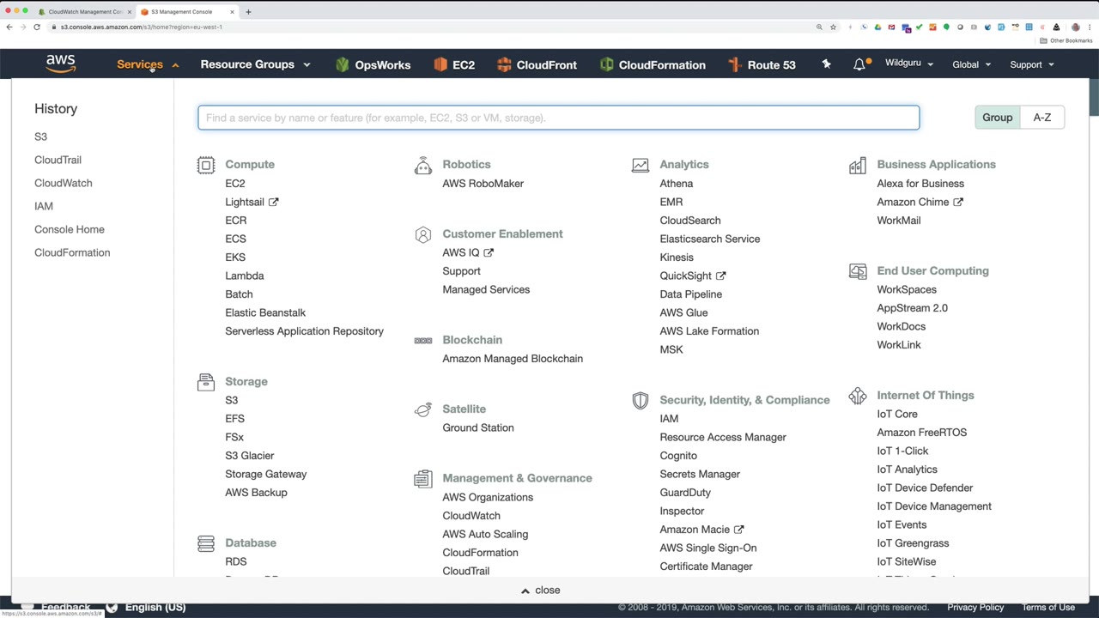Open the Ground Station service
Image resolution: width=1099 pixels, height=618 pixels.
478,427
